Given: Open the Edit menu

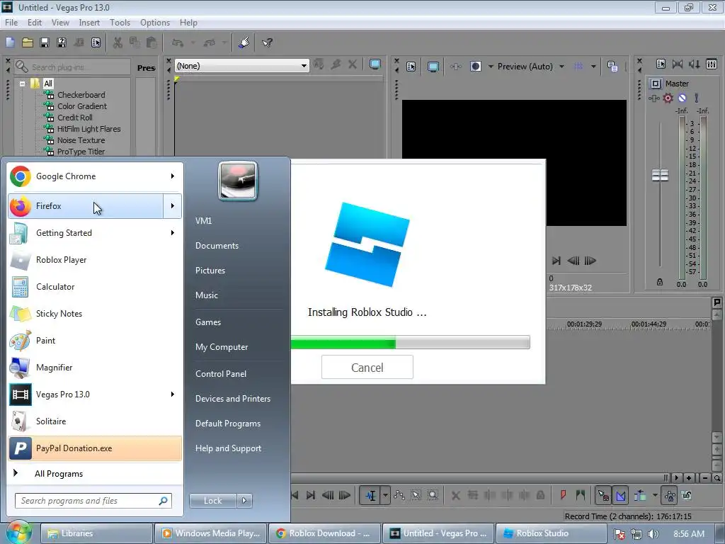Looking at the screenshot, I should [34, 22].
